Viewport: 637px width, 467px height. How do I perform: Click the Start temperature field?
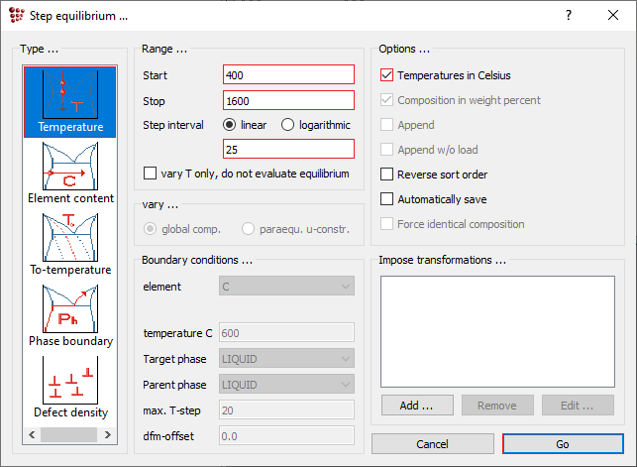tap(288, 75)
